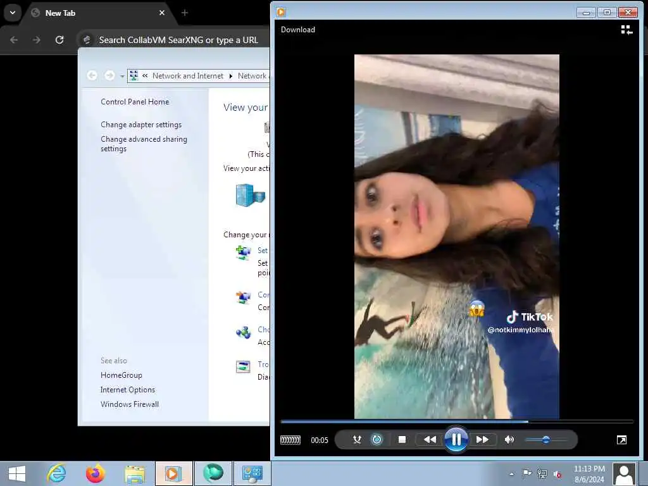
Task: Open network tray icon
Action: point(542,473)
